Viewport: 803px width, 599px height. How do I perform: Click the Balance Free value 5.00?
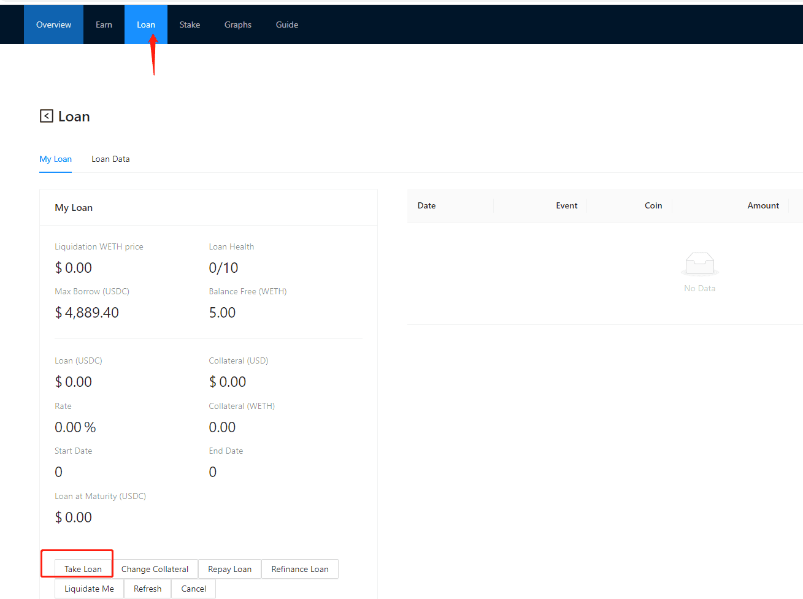(222, 313)
